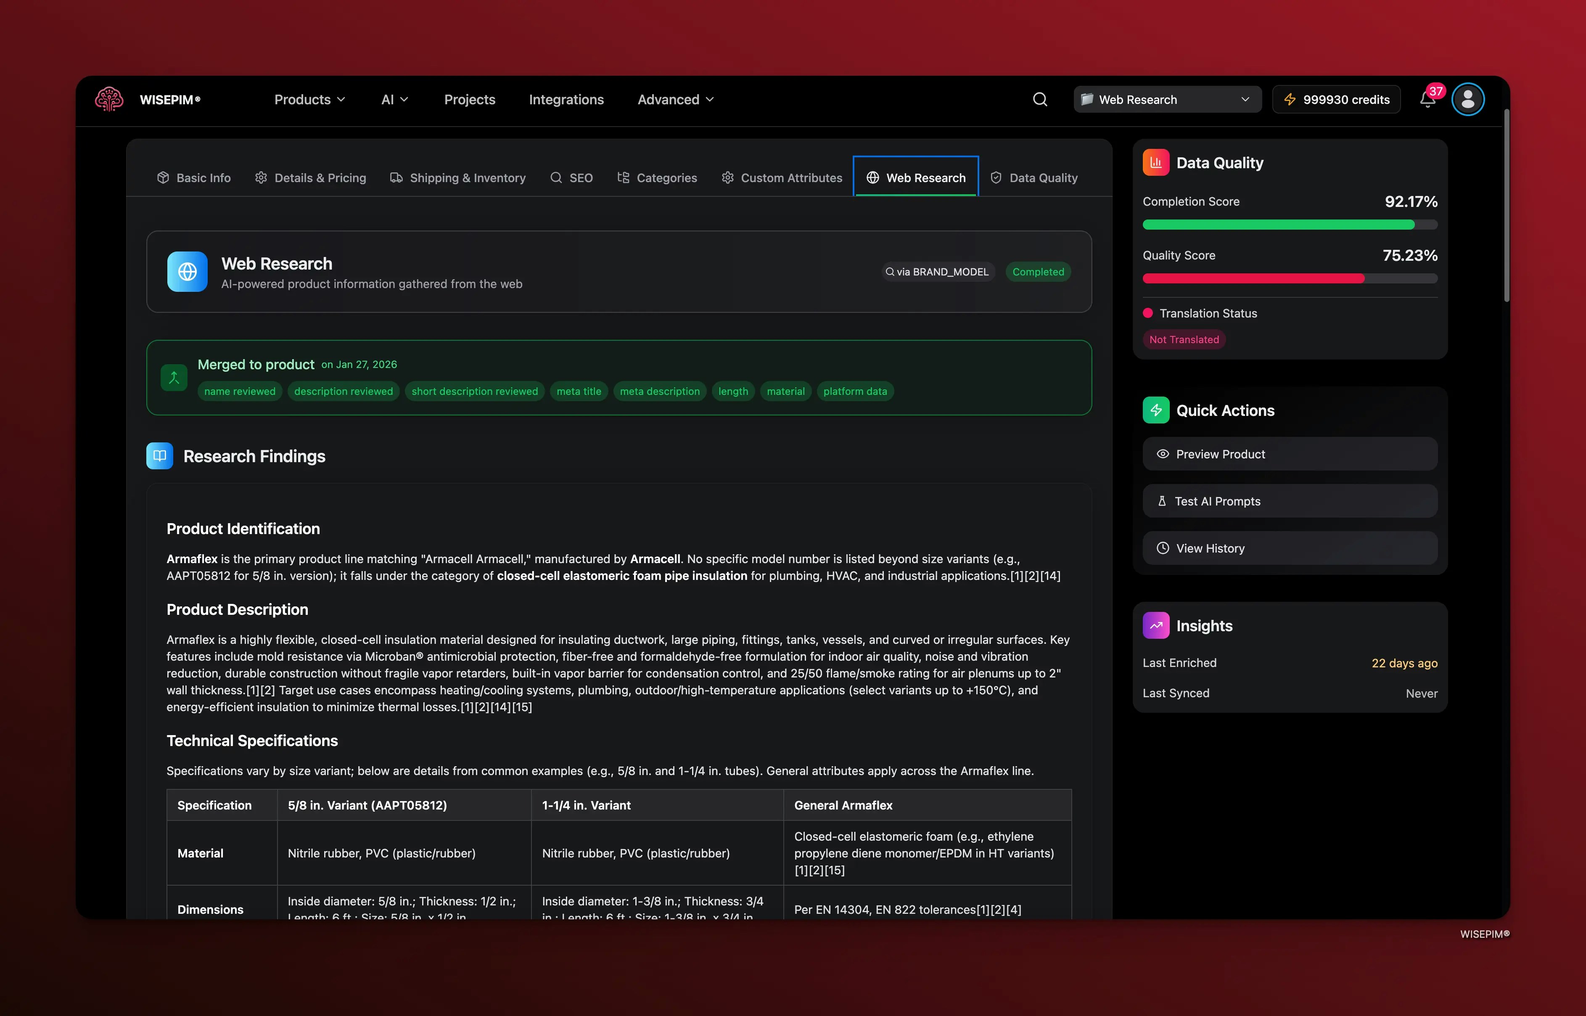The width and height of the screenshot is (1586, 1016).
Task: Click the Test AI Prompts button
Action: point(1289,501)
